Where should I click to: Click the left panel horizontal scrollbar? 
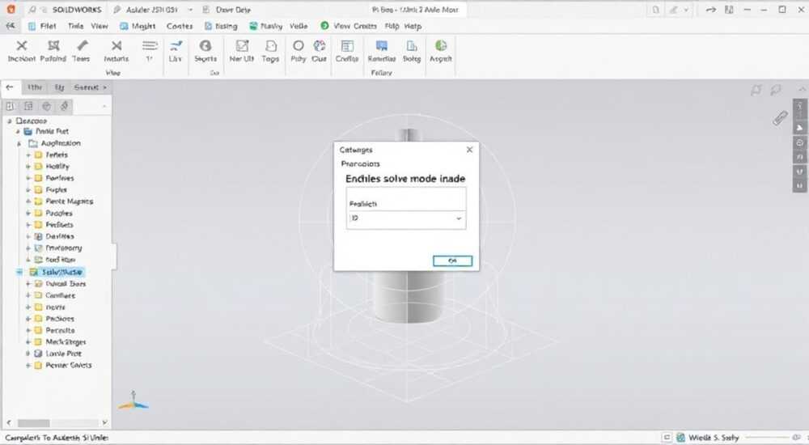tap(34, 423)
